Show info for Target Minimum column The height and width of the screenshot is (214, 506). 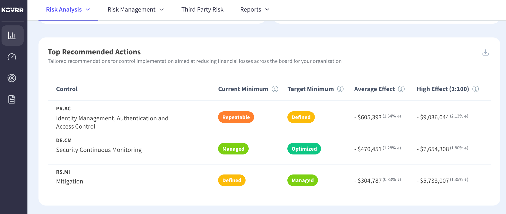(340, 89)
